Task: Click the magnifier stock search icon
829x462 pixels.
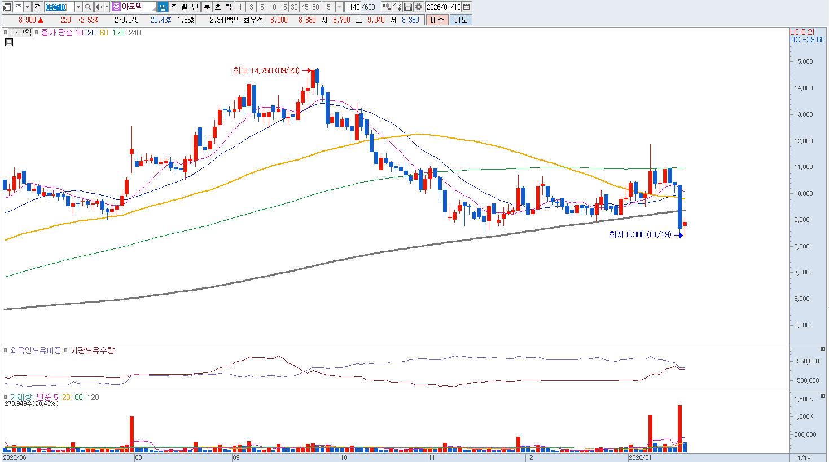Action: (x=88, y=7)
